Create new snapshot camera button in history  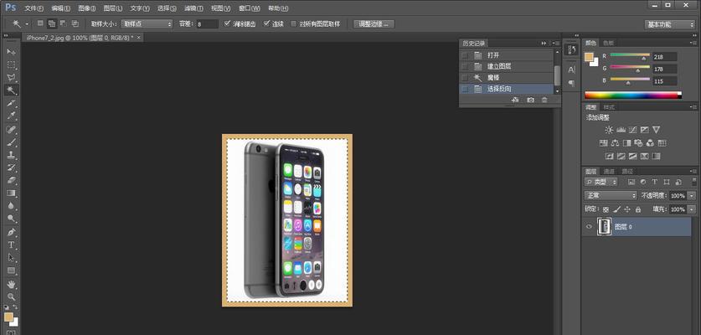pos(530,100)
